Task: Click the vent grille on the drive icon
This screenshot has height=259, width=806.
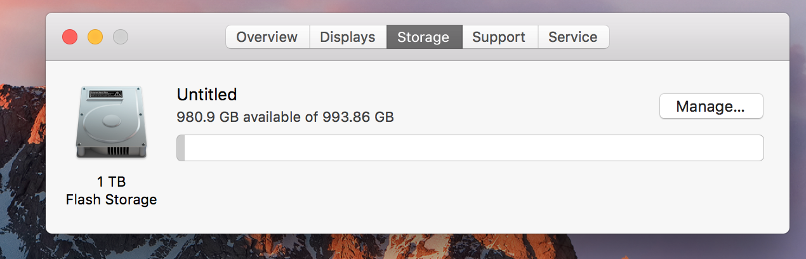Action: 112,151
